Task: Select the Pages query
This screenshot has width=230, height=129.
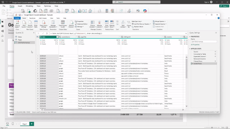Action: 20,40
